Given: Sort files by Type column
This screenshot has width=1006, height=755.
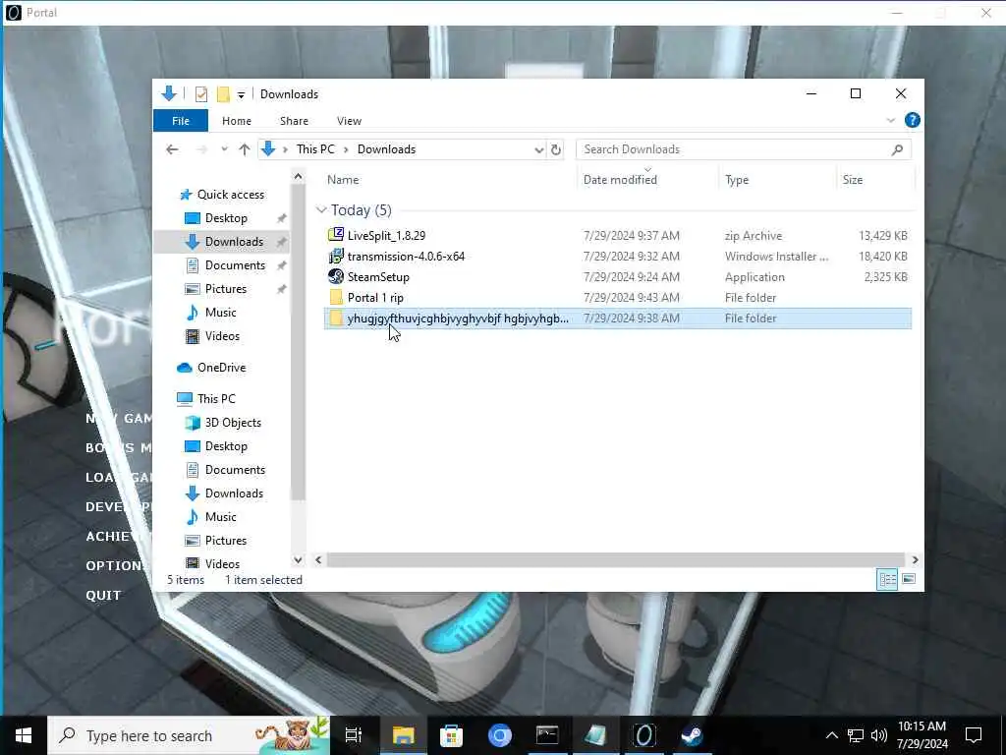Looking at the screenshot, I should pyautogui.click(x=737, y=180).
